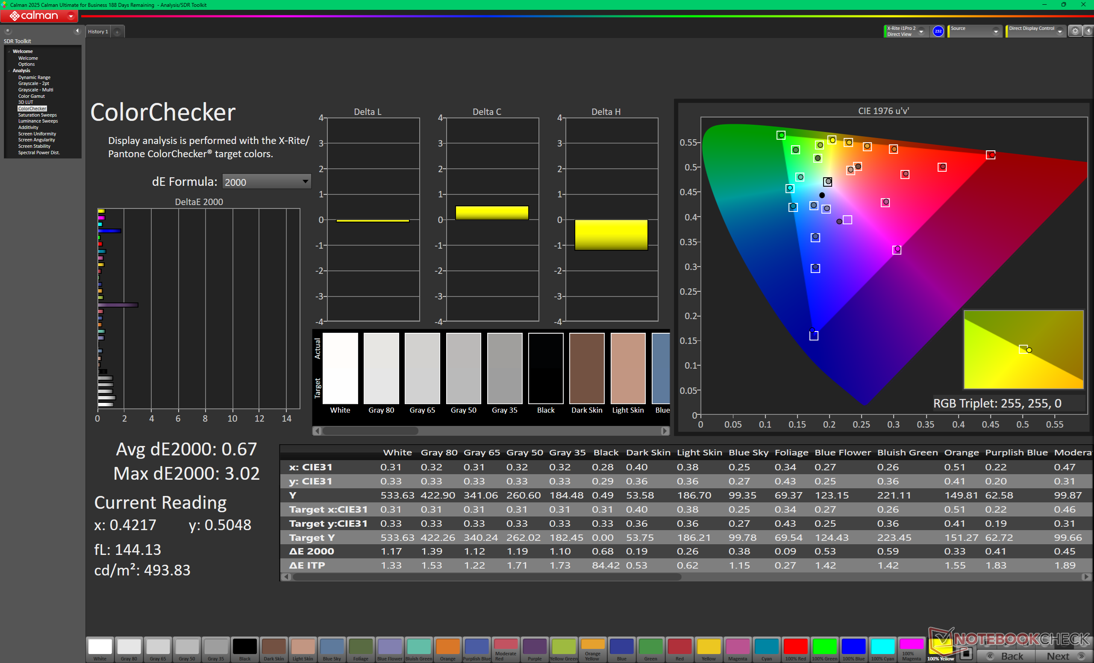Click the White actual/target swatch thumbnail
The width and height of the screenshot is (1094, 663).
340,368
